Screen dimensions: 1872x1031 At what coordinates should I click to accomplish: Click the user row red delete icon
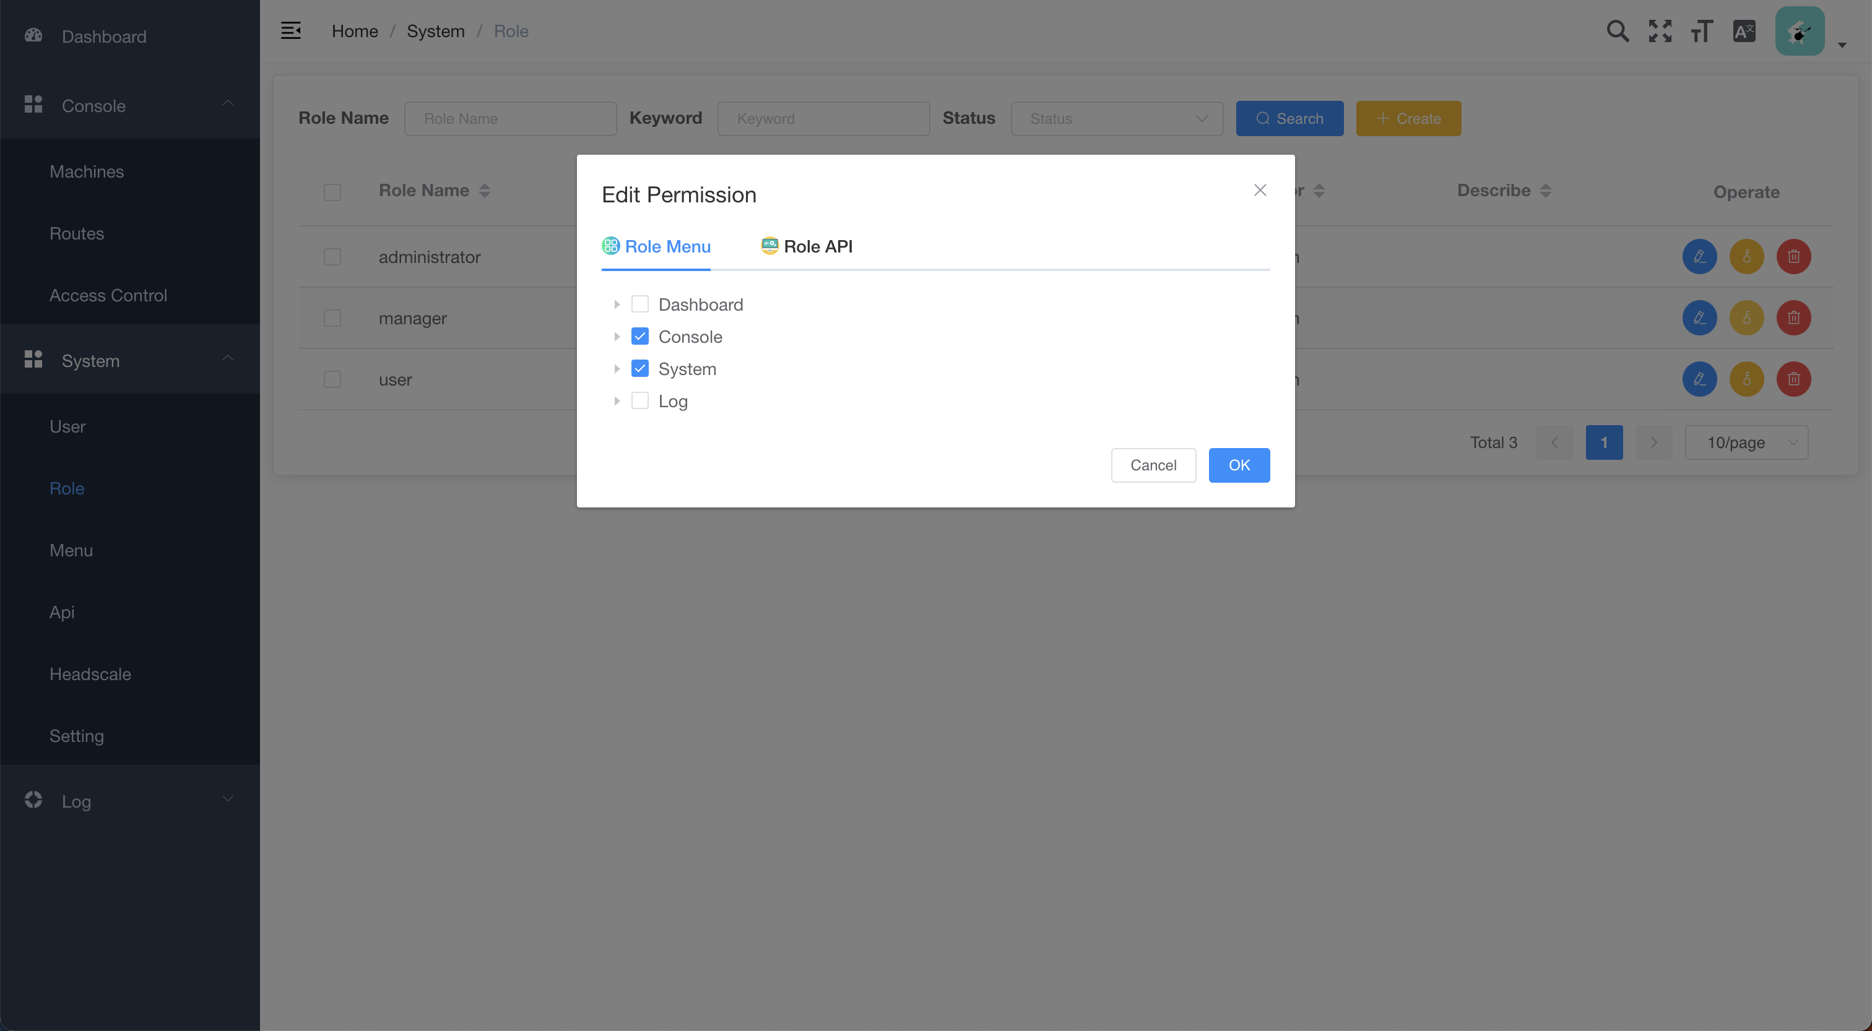[x=1793, y=379]
